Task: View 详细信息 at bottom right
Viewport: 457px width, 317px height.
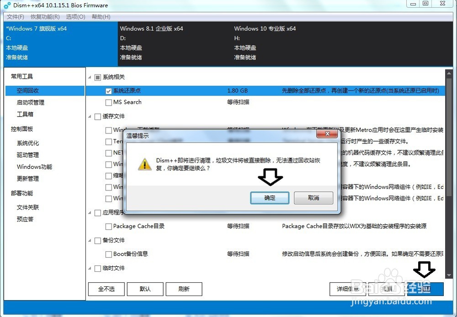Action: 348,289
